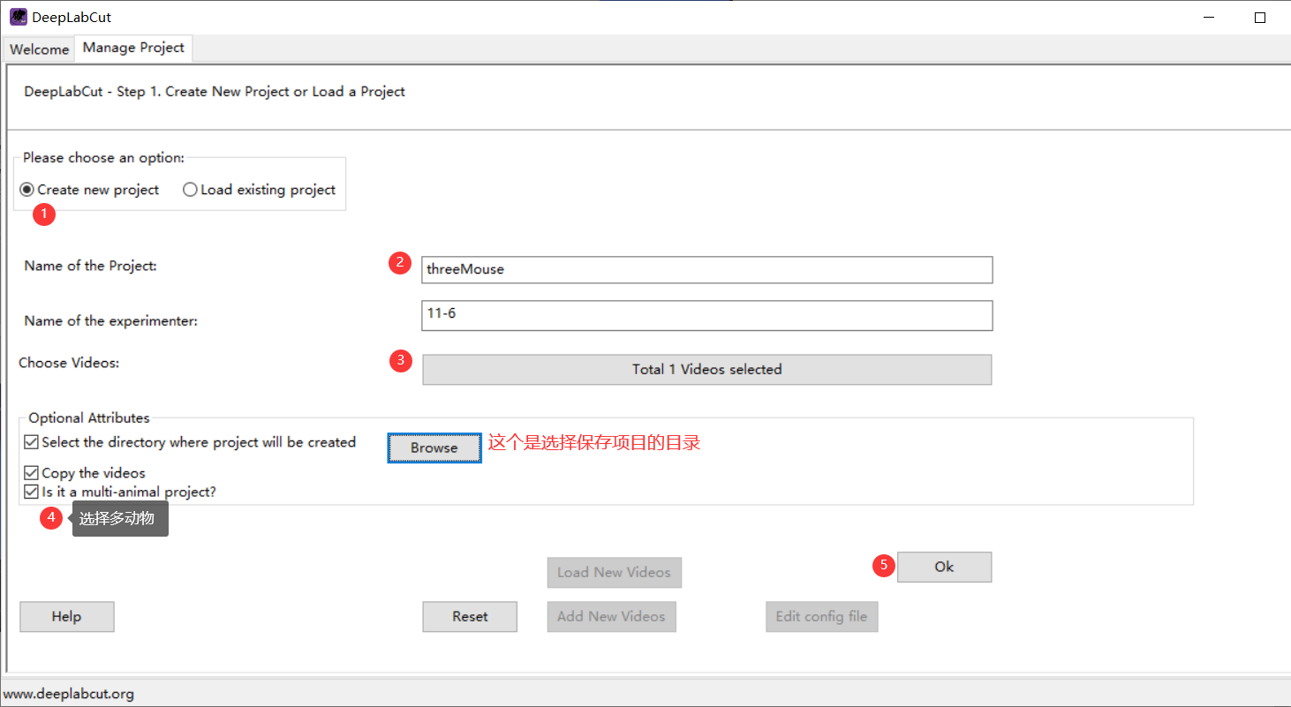Image resolution: width=1291 pixels, height=707 pixels.
Task: Toggle the multi-animal project checkbox
Action: pos(32,492)
